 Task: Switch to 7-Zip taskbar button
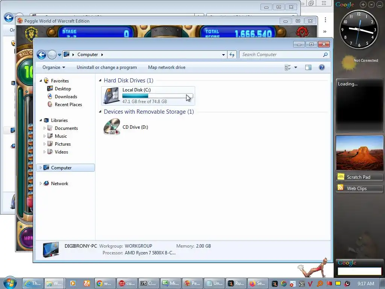(148, 283)
